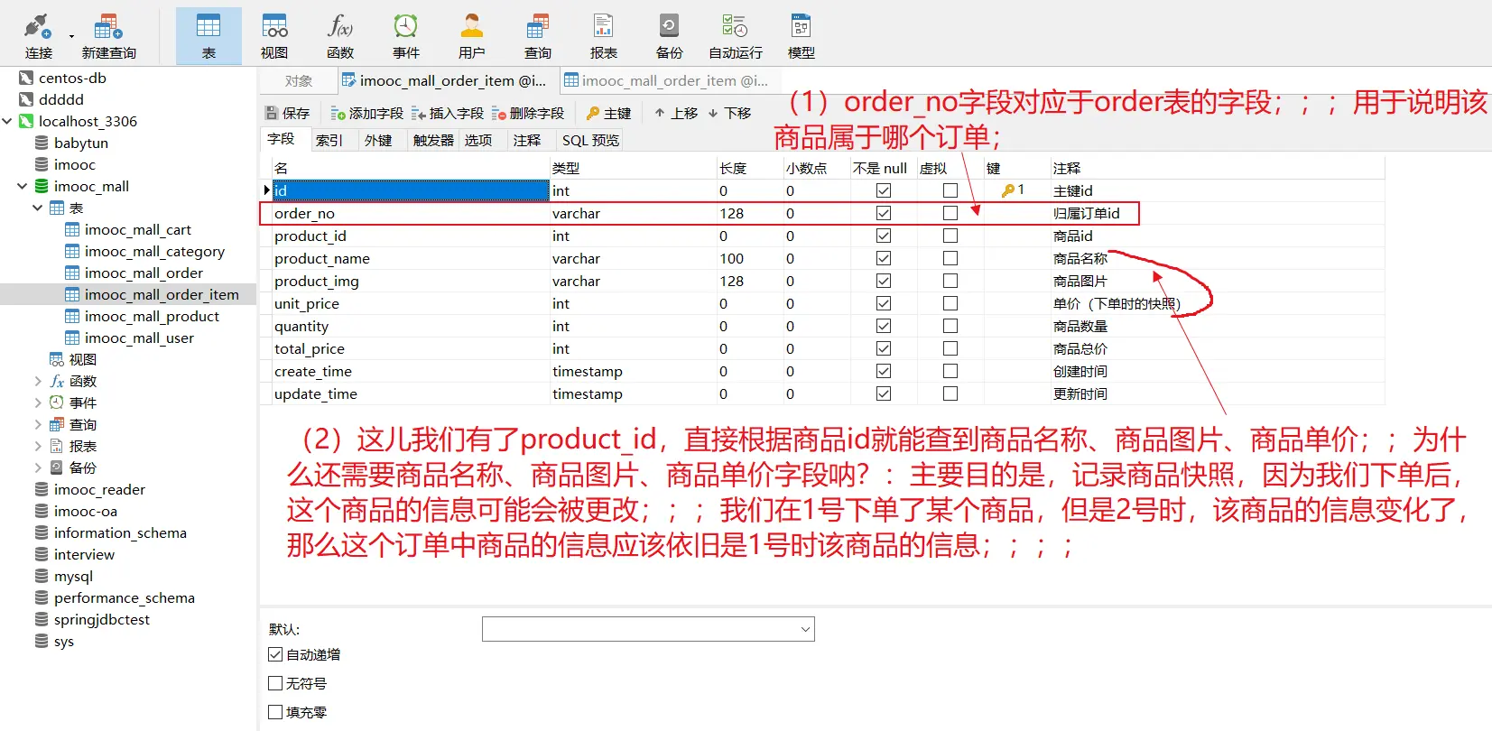Click the 保存 save button
The height and width of the screenshot is (731, 1492).
click(x=287, y=113)
